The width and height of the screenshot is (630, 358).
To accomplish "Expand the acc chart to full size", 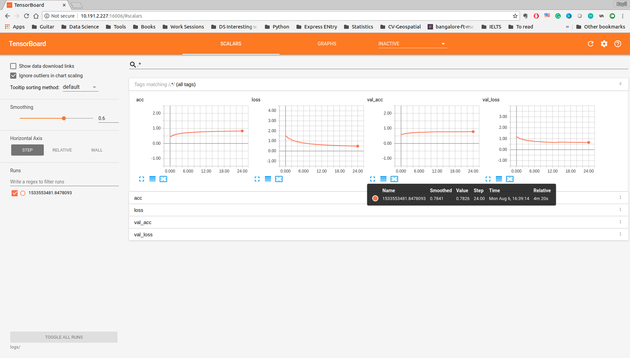I will tap(142, 179).
